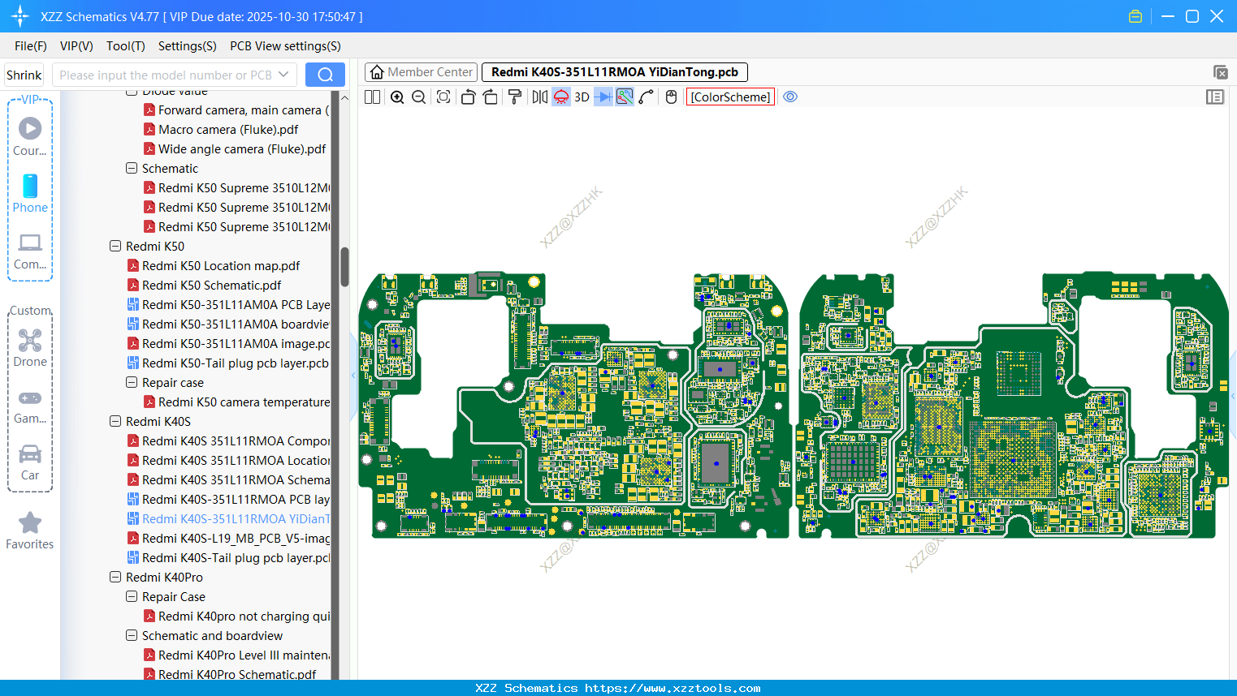Screen dimensions: 1237x696
Task: Select the paint brush coloring tool
Action: click(x=514, y=97)
